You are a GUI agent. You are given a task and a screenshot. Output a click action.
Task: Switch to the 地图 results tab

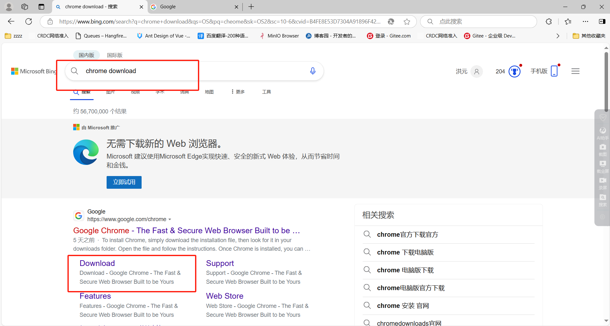(209, 92)
